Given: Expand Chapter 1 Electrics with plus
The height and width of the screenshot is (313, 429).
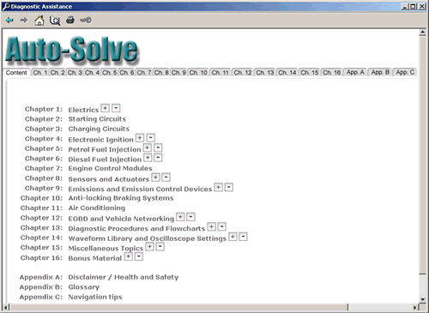Looking at the screenshot, I should (106, 108).
